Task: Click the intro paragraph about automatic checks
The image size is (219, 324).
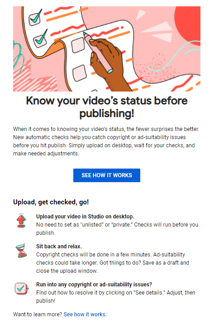Action: (106, 141)
